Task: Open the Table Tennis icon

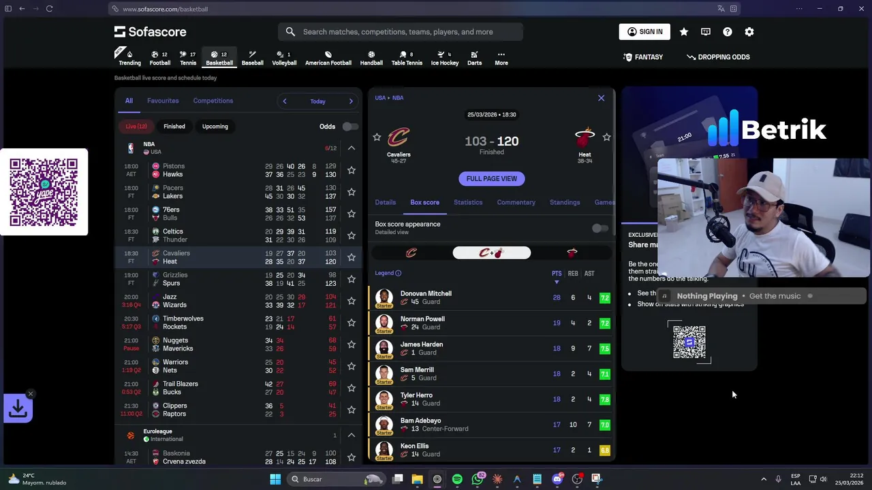Action: pyautogui.click(x=407, y=58)
